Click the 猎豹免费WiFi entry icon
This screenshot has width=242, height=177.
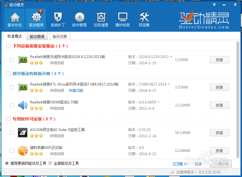23,151
